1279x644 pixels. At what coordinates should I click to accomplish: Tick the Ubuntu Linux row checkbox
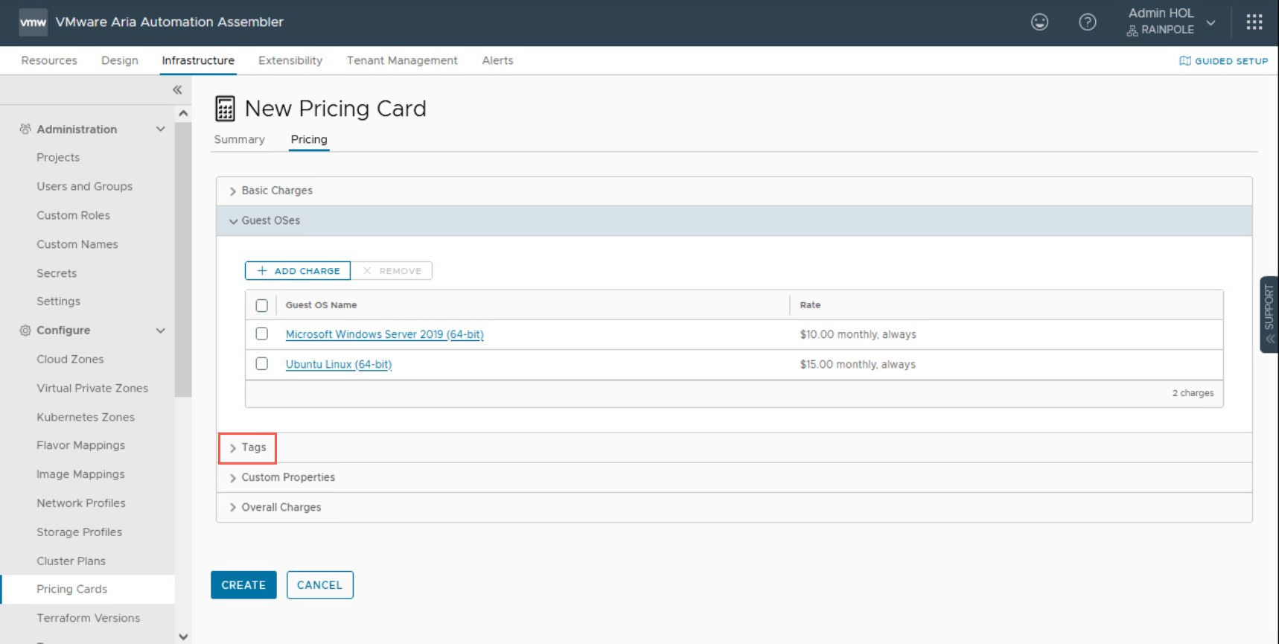tap(261, 364)
